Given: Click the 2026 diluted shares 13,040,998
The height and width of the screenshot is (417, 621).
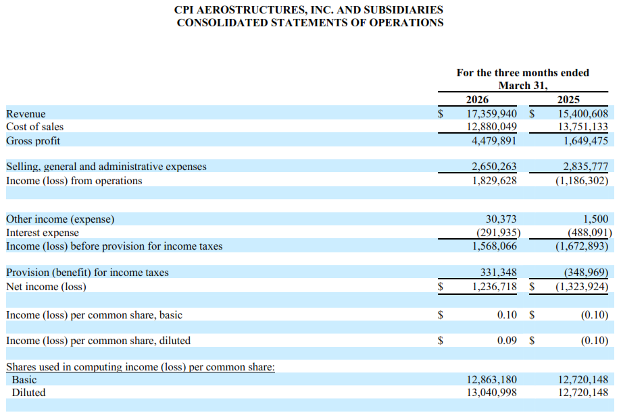Looking at the screenshot, I should click(x=491, y=393).
